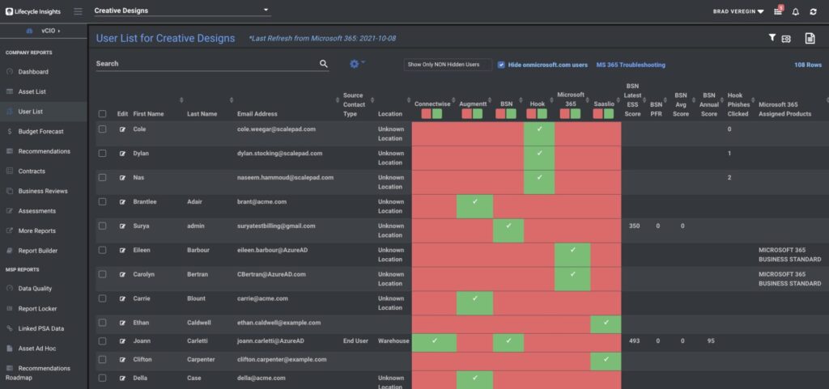
Task: Open Show Only NON Hidden Users selector
Action: point(448,65)
